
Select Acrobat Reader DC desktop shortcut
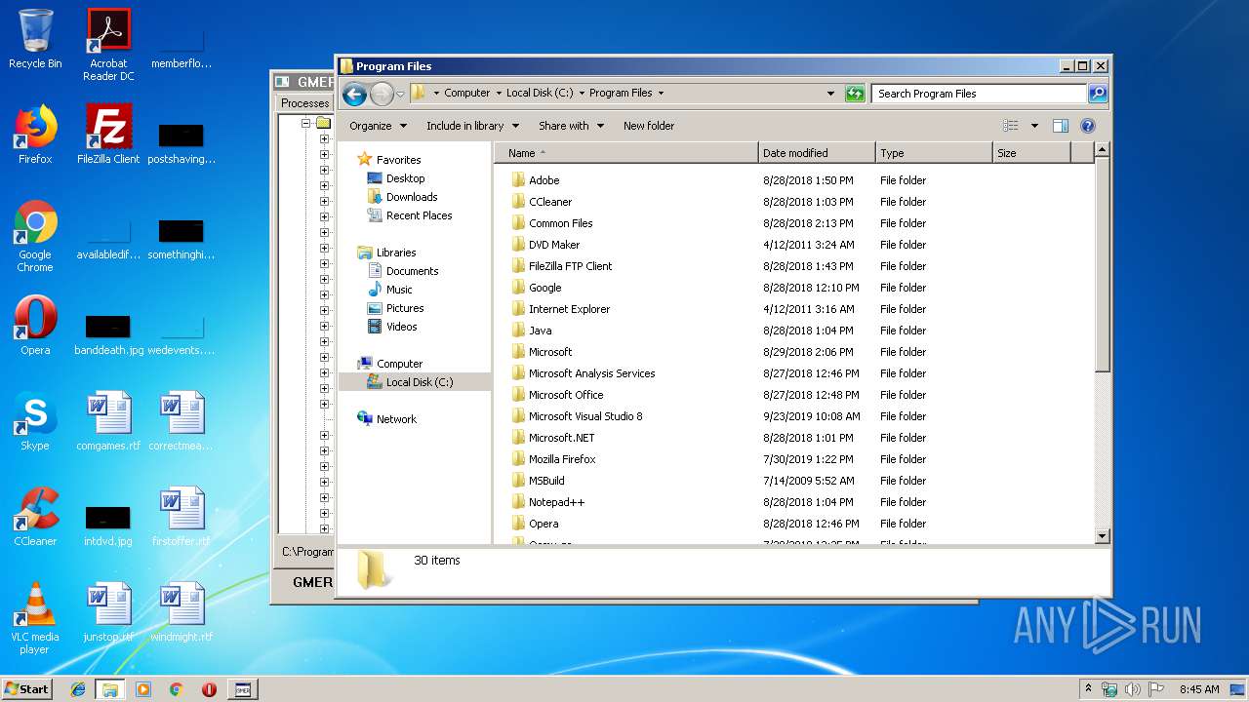(108, 45)
